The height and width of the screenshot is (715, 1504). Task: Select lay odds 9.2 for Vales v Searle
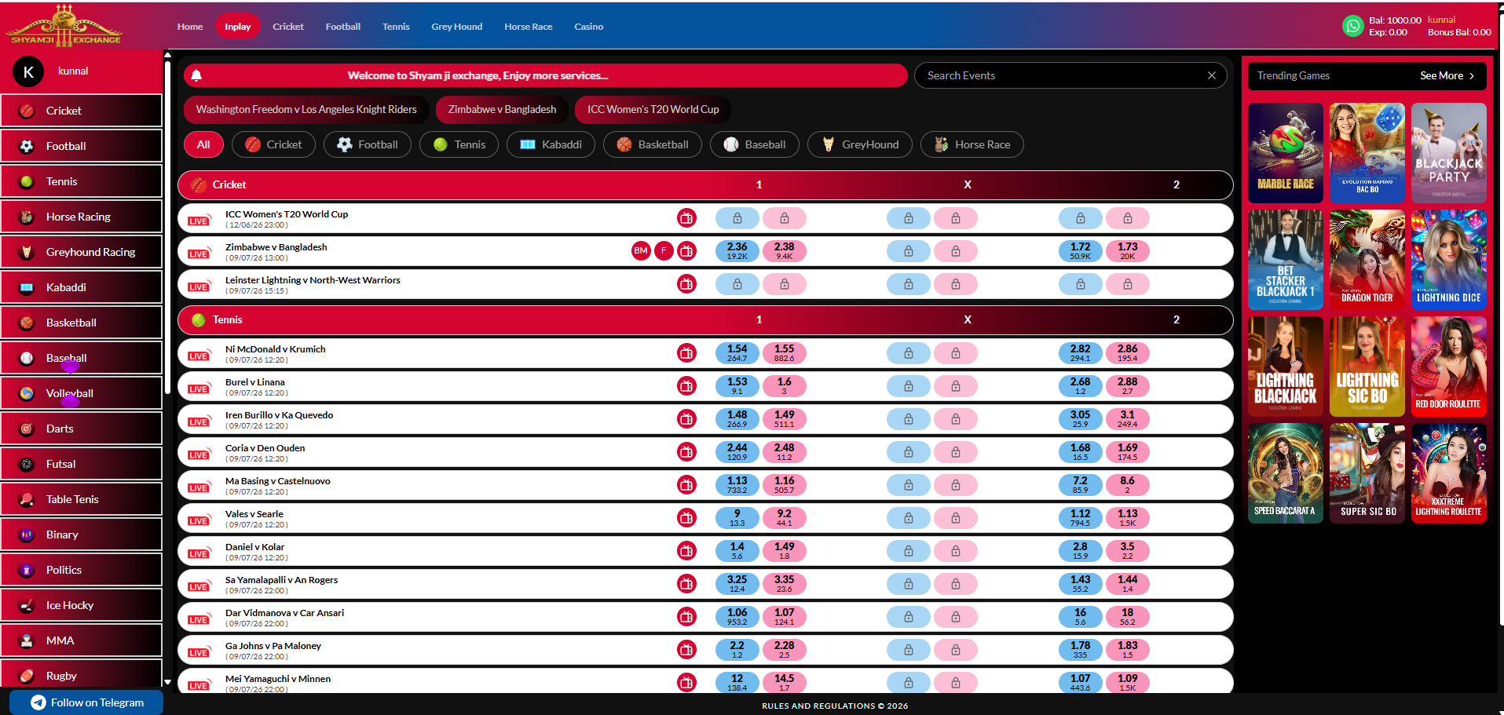click(784, 518)
